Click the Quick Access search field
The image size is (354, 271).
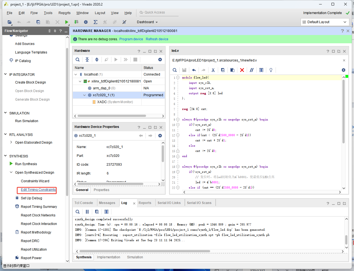pos(158,12)
